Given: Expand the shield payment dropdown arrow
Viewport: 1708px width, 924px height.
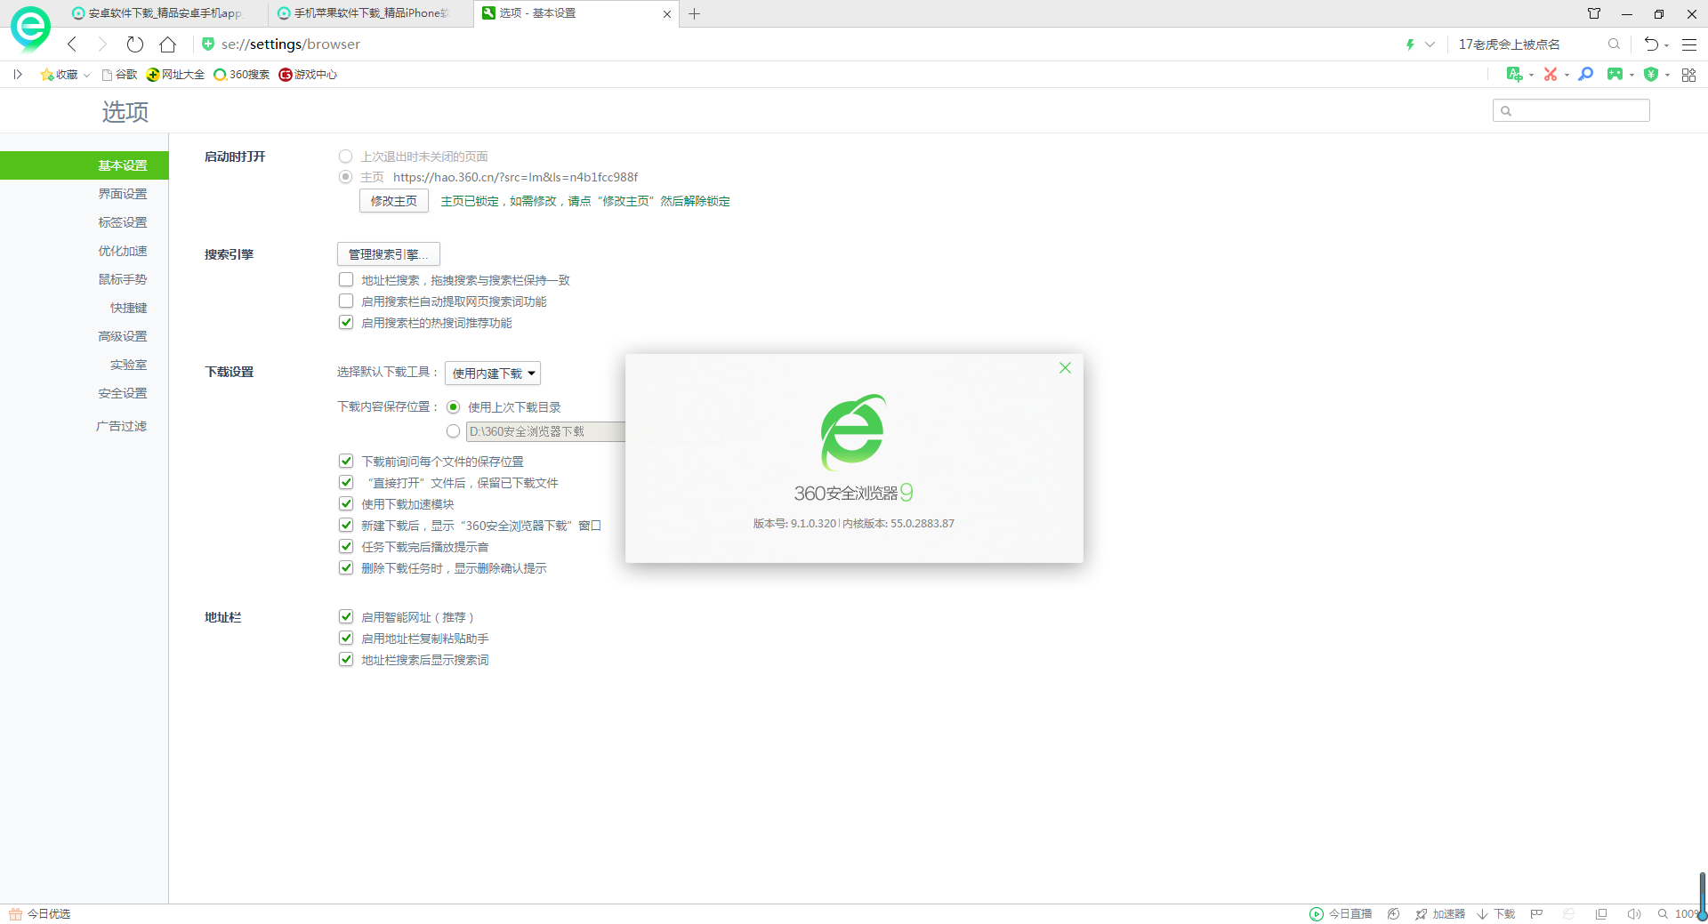Looking at the screenshot, I should 1667,76.
